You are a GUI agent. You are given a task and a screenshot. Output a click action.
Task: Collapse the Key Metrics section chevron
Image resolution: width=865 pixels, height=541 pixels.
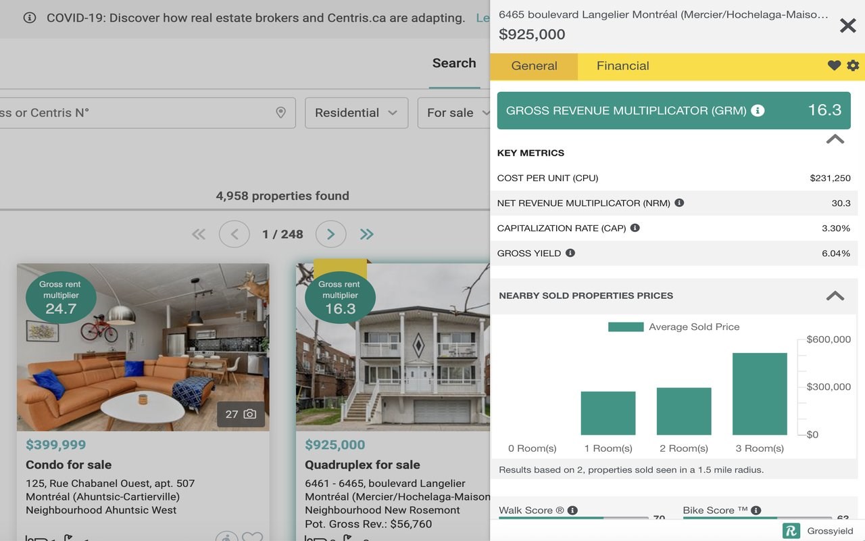click(835, 139)
